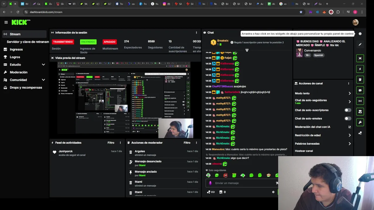Open the user profile avatar menu
The width and height of the screenshot is (374, 210).
click(355, 22)
